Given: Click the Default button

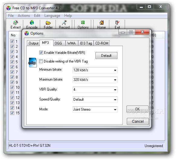Looking at the screenshot, I should coord(106,55).
